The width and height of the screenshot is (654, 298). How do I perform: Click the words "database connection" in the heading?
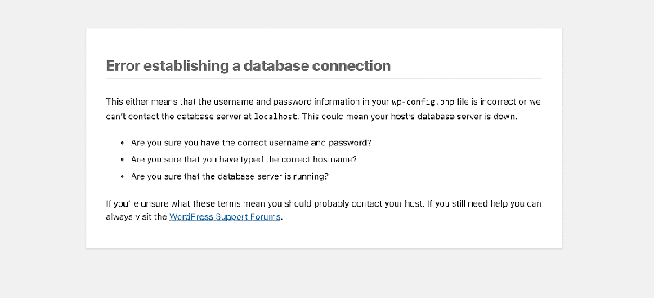(317, 66)
